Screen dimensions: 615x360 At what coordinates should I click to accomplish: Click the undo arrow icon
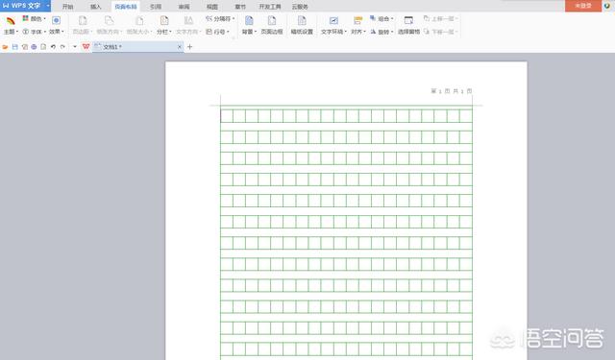[53, 47]
